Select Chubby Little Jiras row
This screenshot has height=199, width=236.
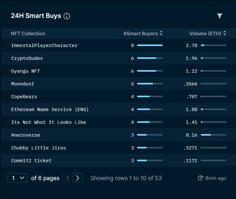[x=118, y=148]
